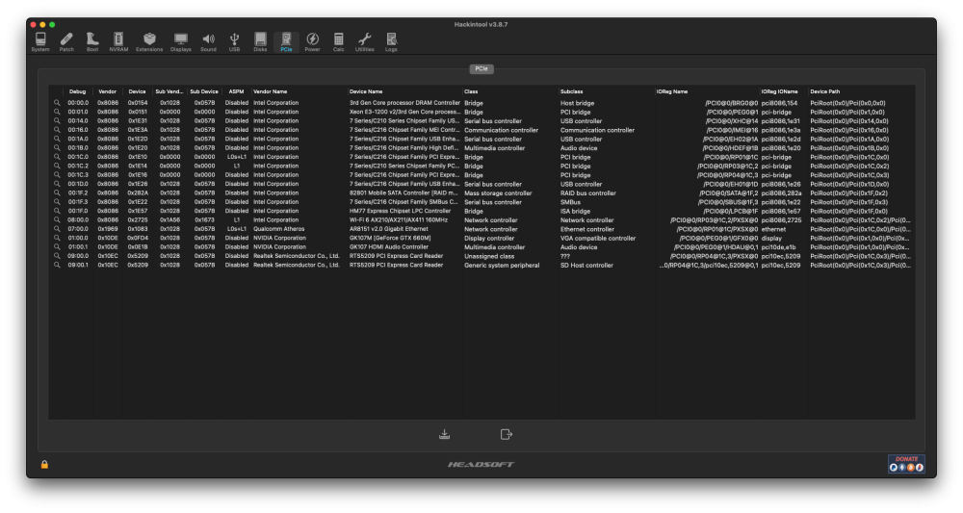This screenshot has width=963, height=513.
Task: Open the Extensions toolbar section
Action: (149, 41)
